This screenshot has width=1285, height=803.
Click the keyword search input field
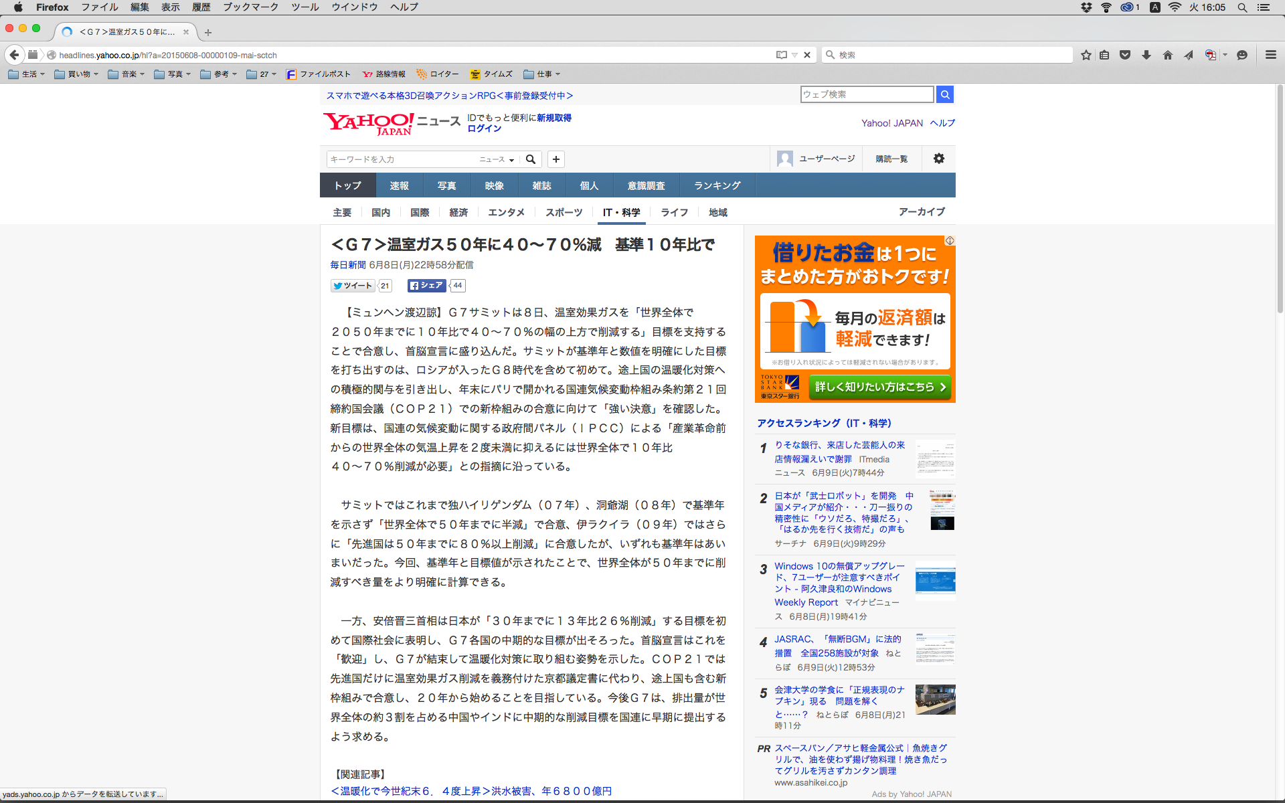coord(402,159)
